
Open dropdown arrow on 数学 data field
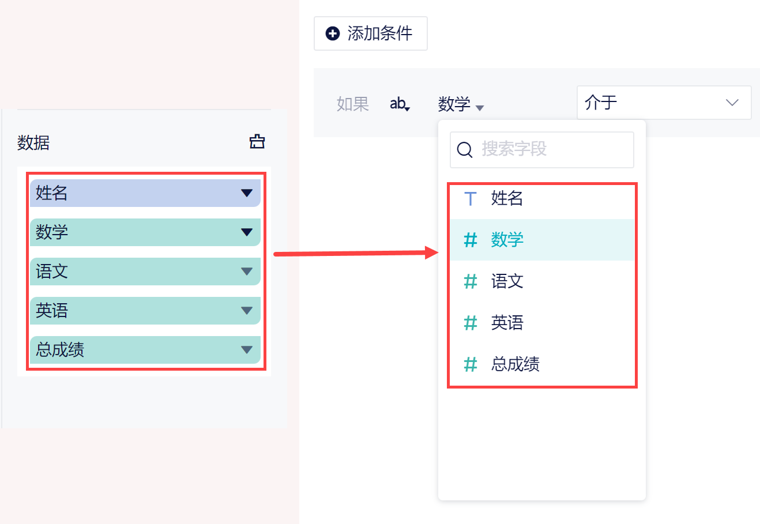[x=247, y=232]
